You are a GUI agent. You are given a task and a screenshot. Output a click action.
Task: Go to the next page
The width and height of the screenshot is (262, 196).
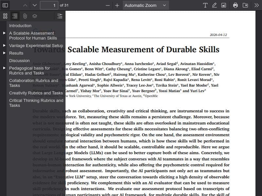pyautogui.click(x=35, y=5)
